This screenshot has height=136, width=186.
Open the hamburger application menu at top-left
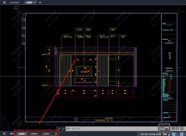click(4, 2)
